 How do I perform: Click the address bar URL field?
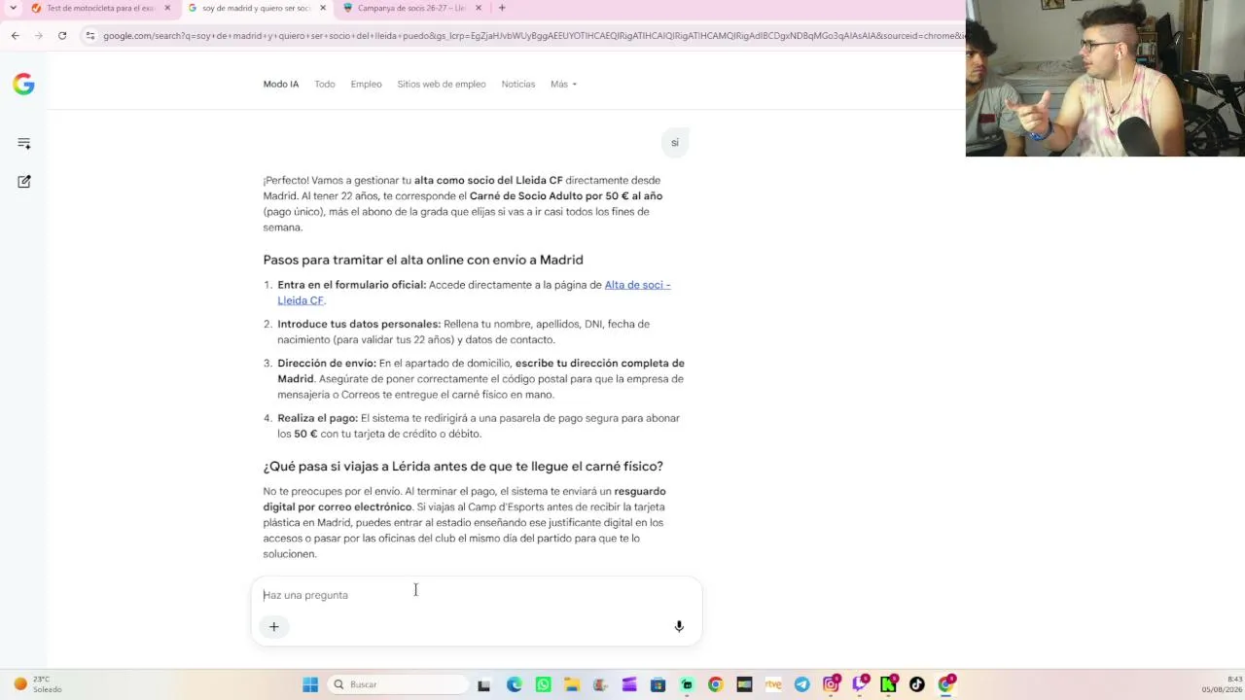click(533, 36)
